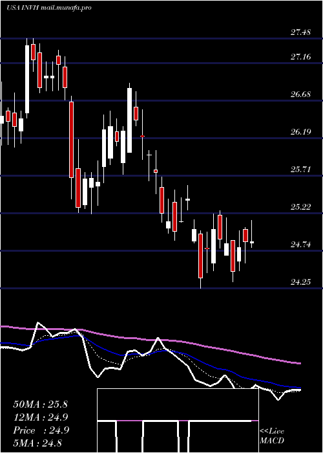Select the 27.16 price level label
Screen dimensions: 323x453
pyautogui.click(x=300, y=57)
